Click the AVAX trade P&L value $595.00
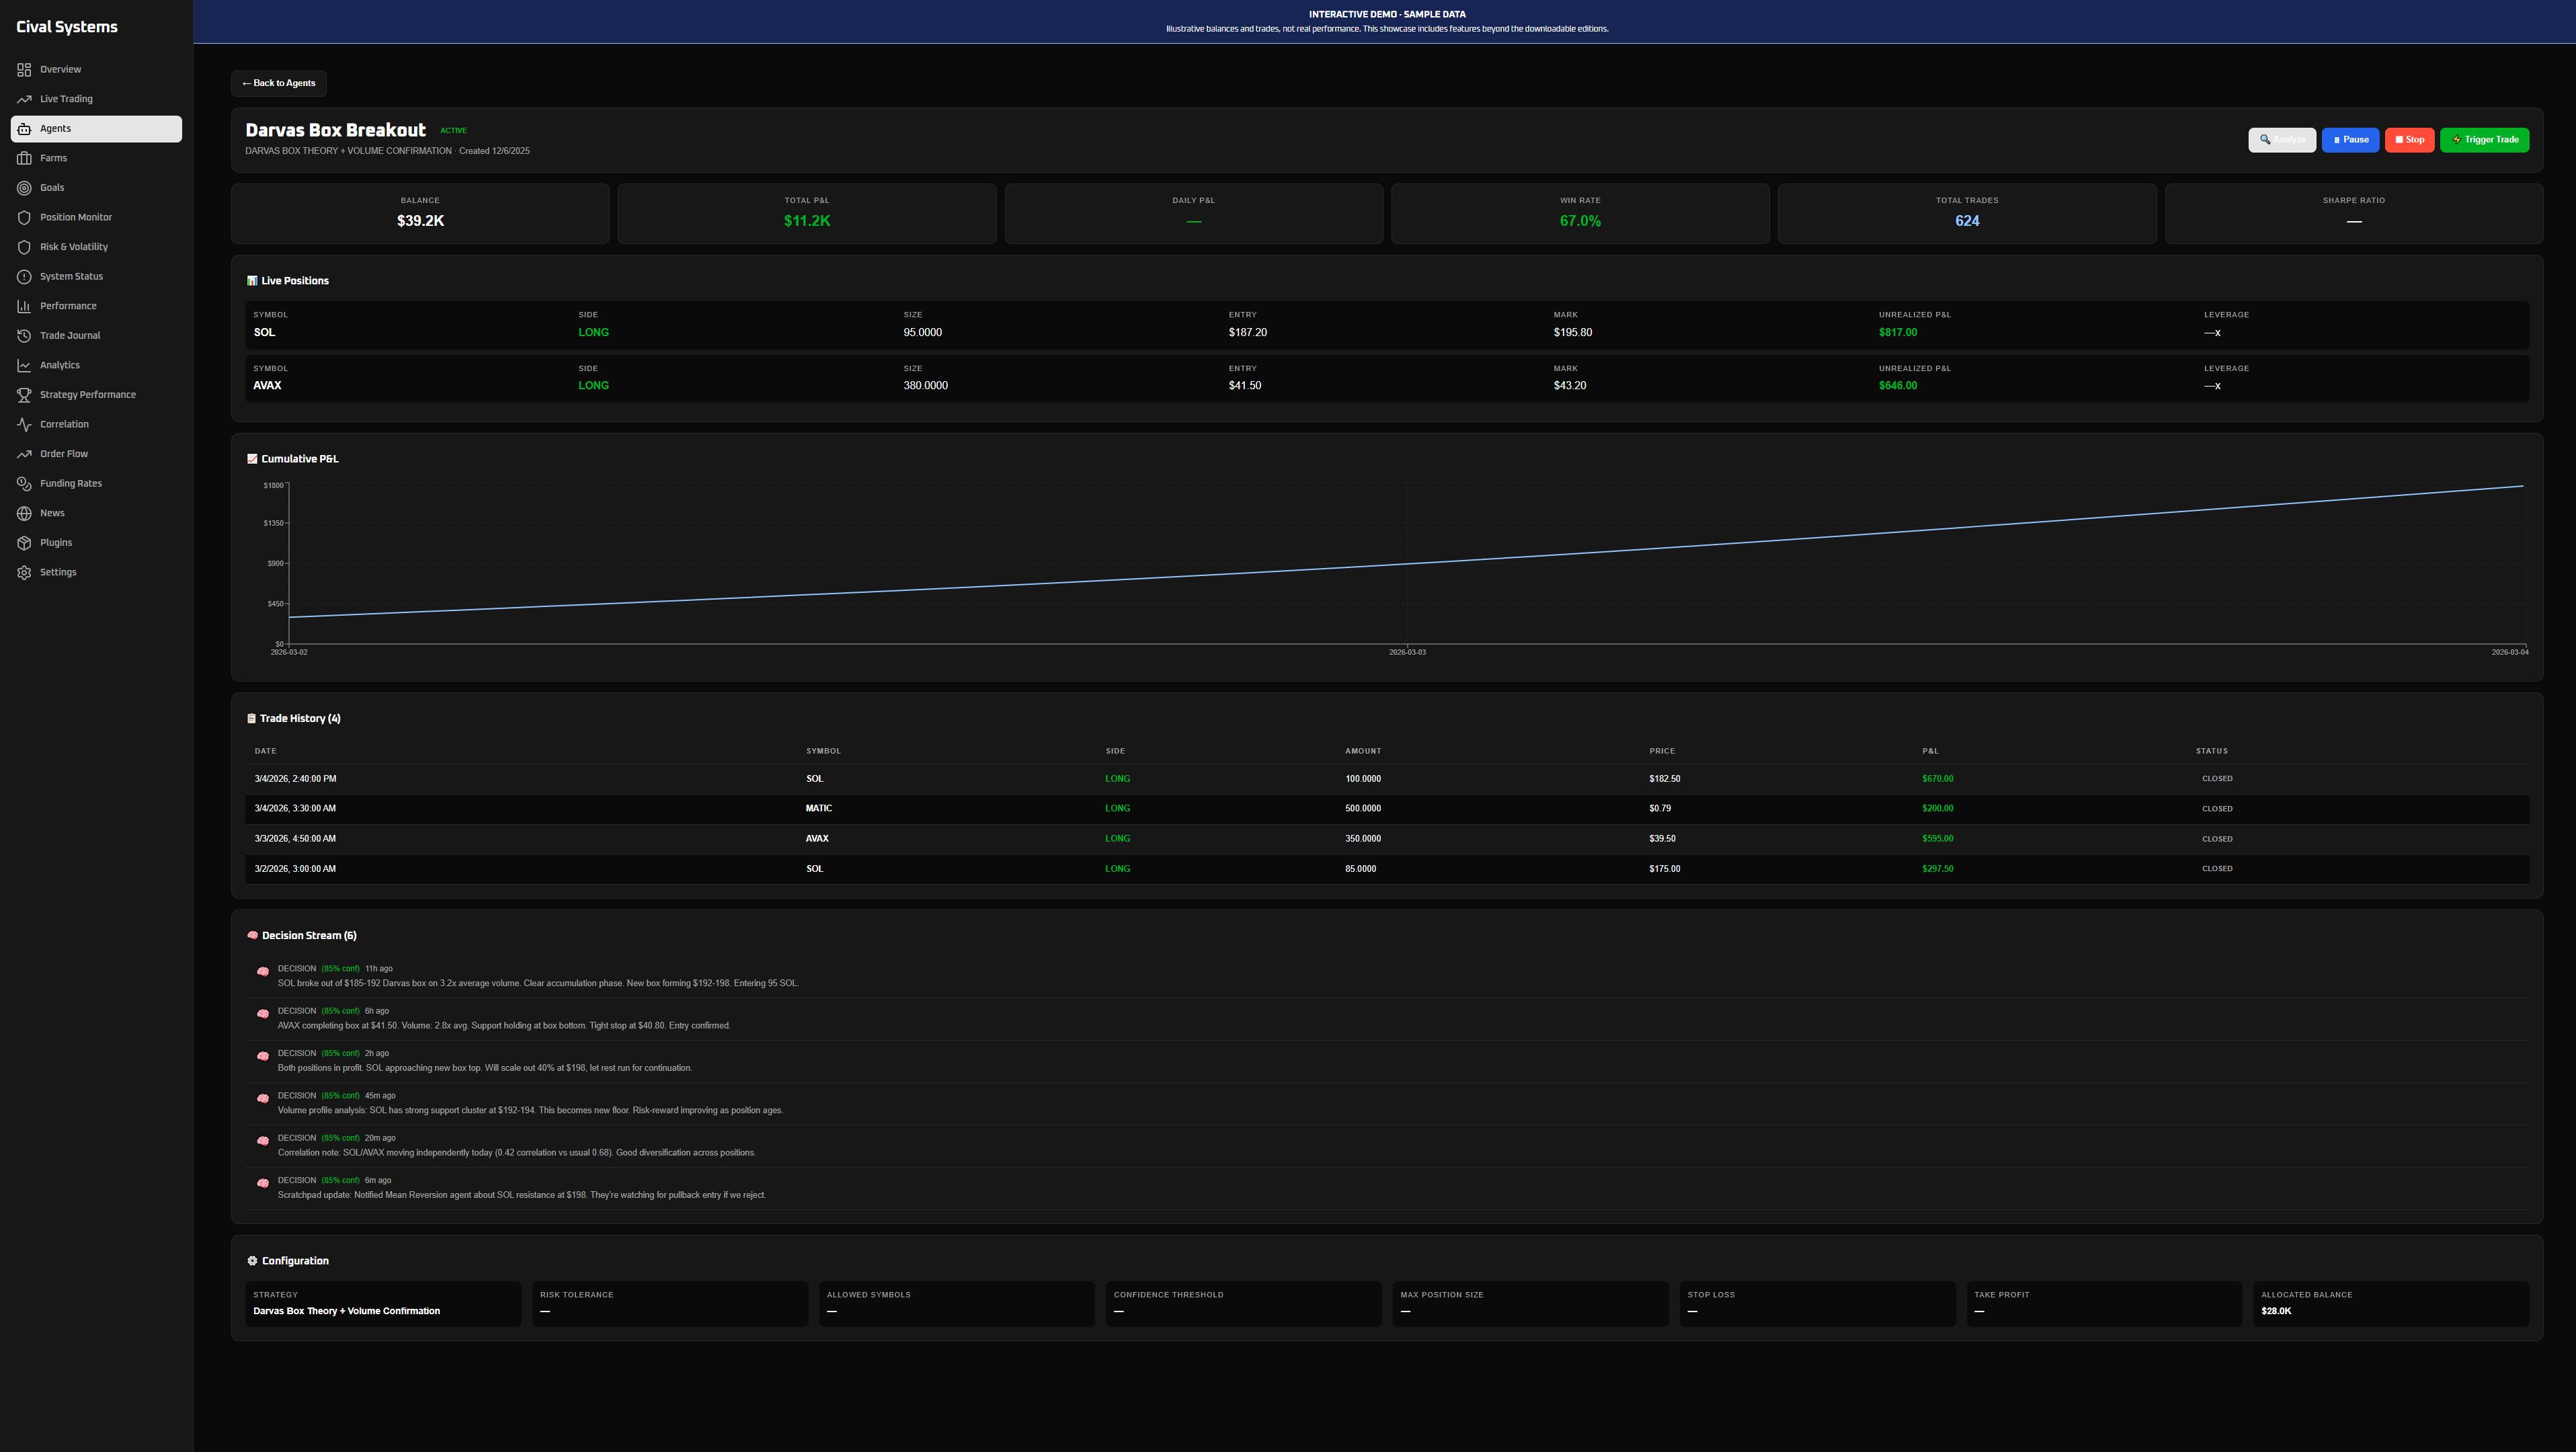2576x1452 pixels. click(1937, 839)
